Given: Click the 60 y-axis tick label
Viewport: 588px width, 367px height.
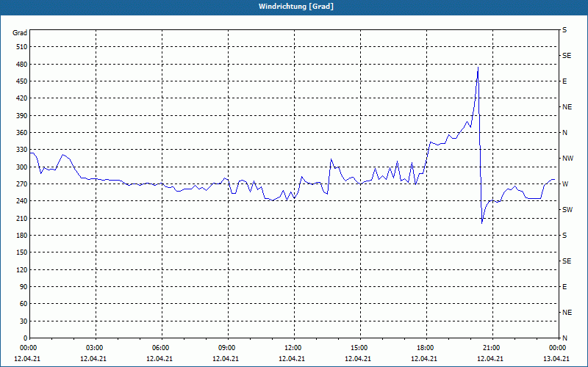Looking at the screenshot, I should pos(24,304).
